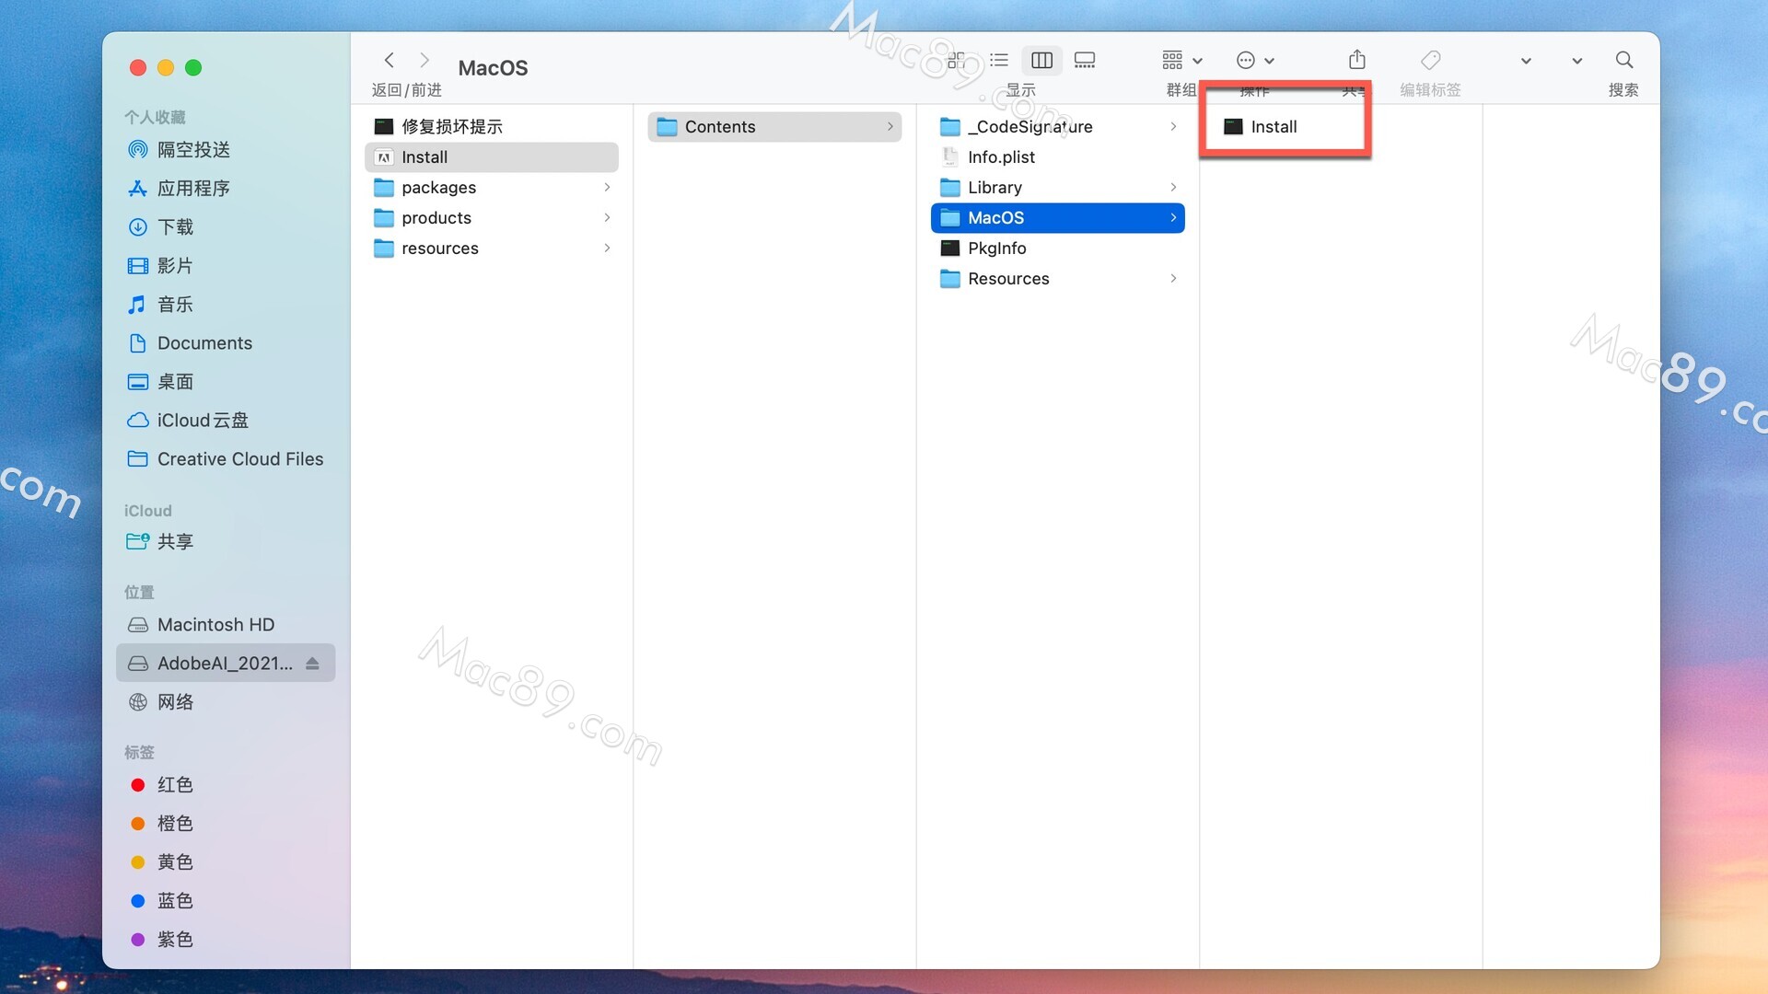
Task: Toggle column view mode
Action: 1041,61
